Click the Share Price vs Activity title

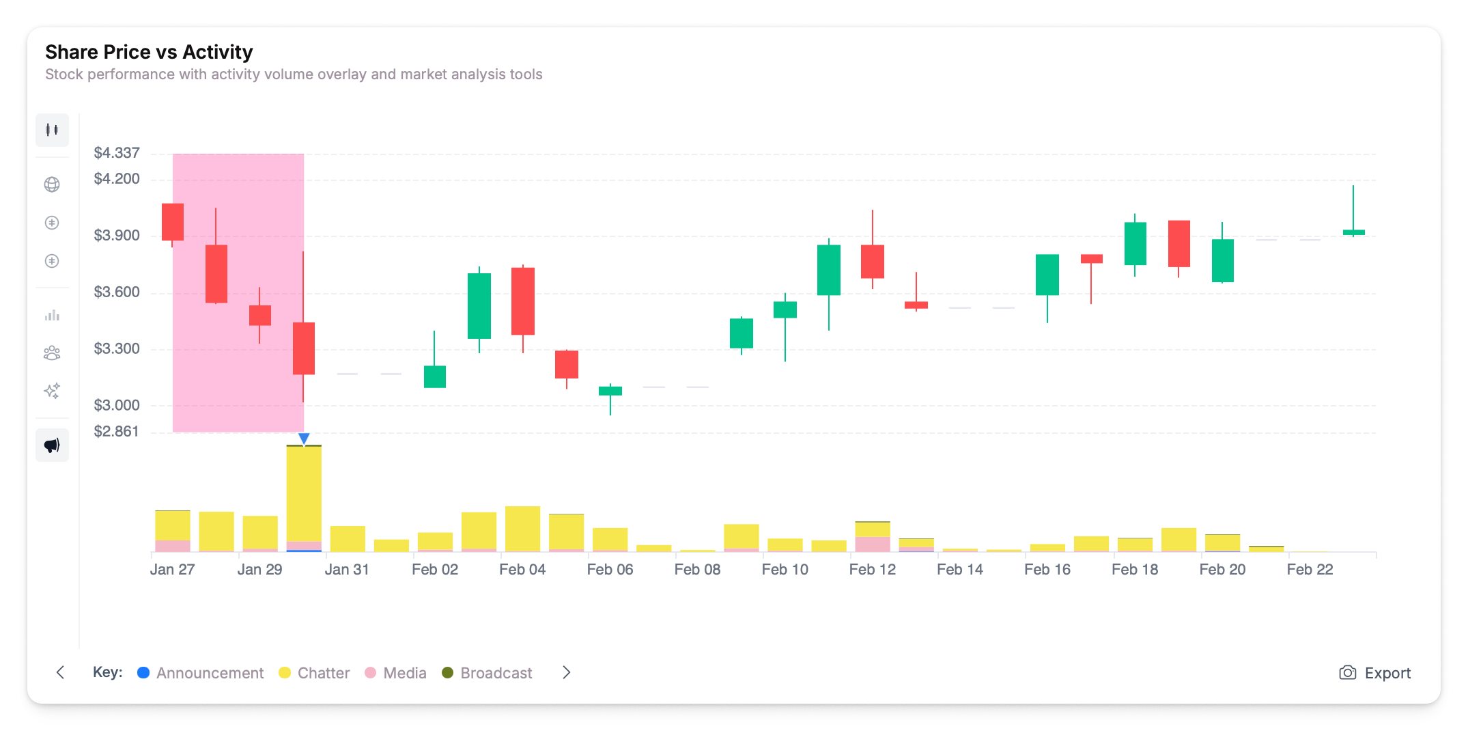click(x=149, y=51)
